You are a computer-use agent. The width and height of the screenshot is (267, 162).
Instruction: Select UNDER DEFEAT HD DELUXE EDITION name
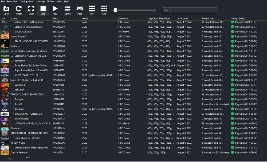click(x=29, y=133)
